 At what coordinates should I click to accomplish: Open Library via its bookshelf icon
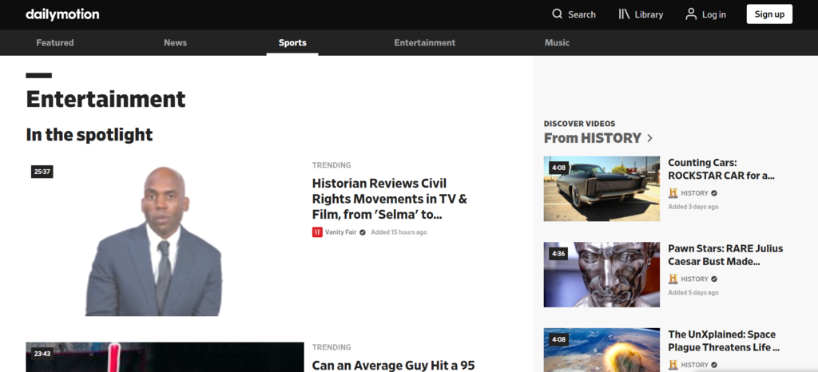pos(625,14)
